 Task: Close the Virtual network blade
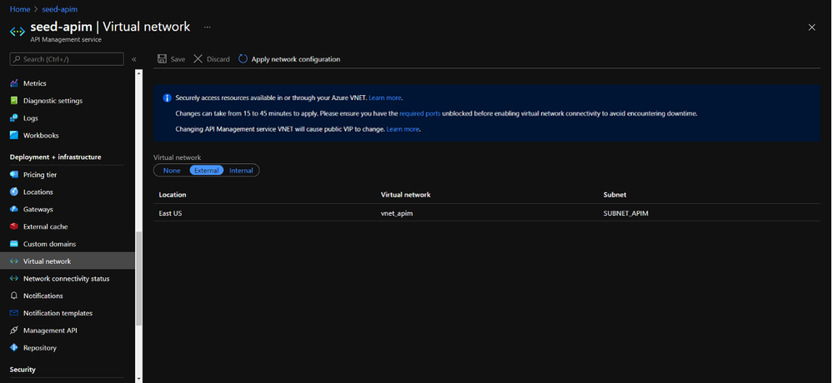pos(812,27)
